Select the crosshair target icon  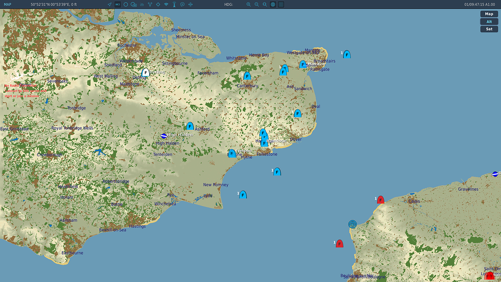tap(158, 4)
